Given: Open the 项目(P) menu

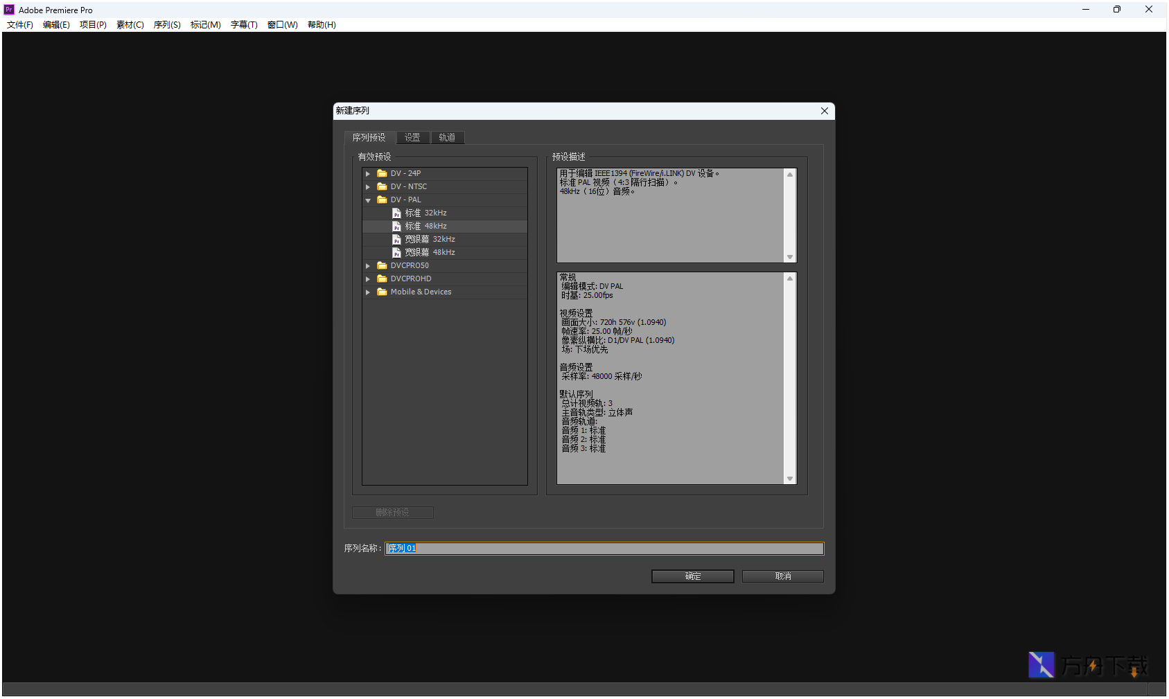Looking at the screenshot, I should (93, 25).
